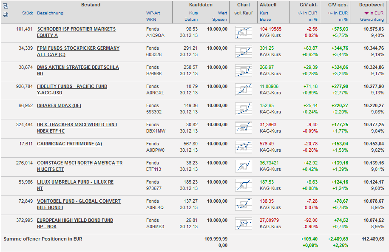This screenshot has width=389, height=252.
Task: Sort by Gewichtung column header
Action: pos(372,20)
